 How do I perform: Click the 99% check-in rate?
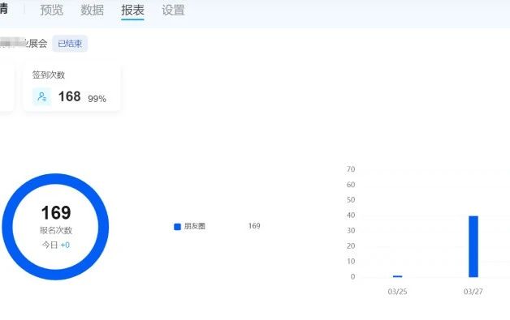pos(97,99)
